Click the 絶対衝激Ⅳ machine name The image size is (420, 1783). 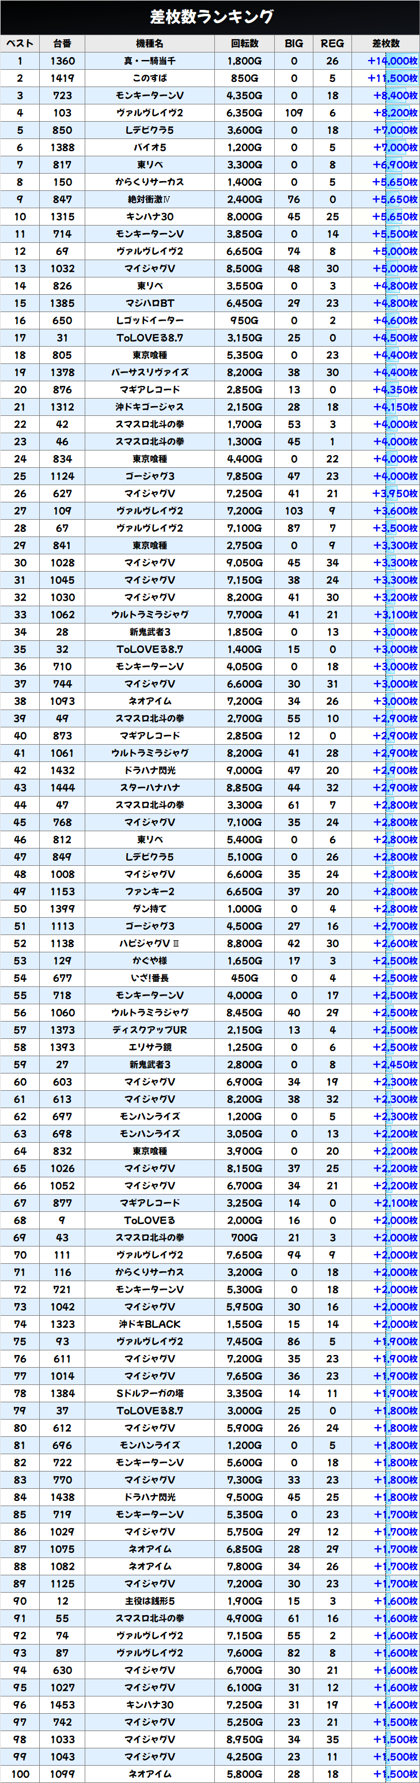click(150, 200)
